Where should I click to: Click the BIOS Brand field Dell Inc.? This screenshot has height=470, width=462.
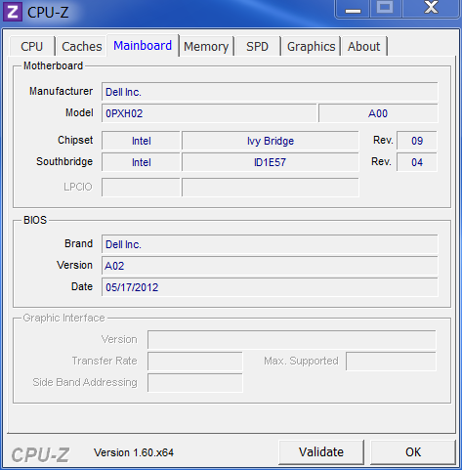click(270, 244)
